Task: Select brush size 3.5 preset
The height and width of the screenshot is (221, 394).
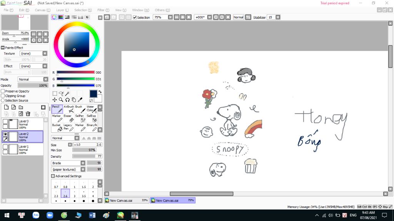Action: (83, 194)
